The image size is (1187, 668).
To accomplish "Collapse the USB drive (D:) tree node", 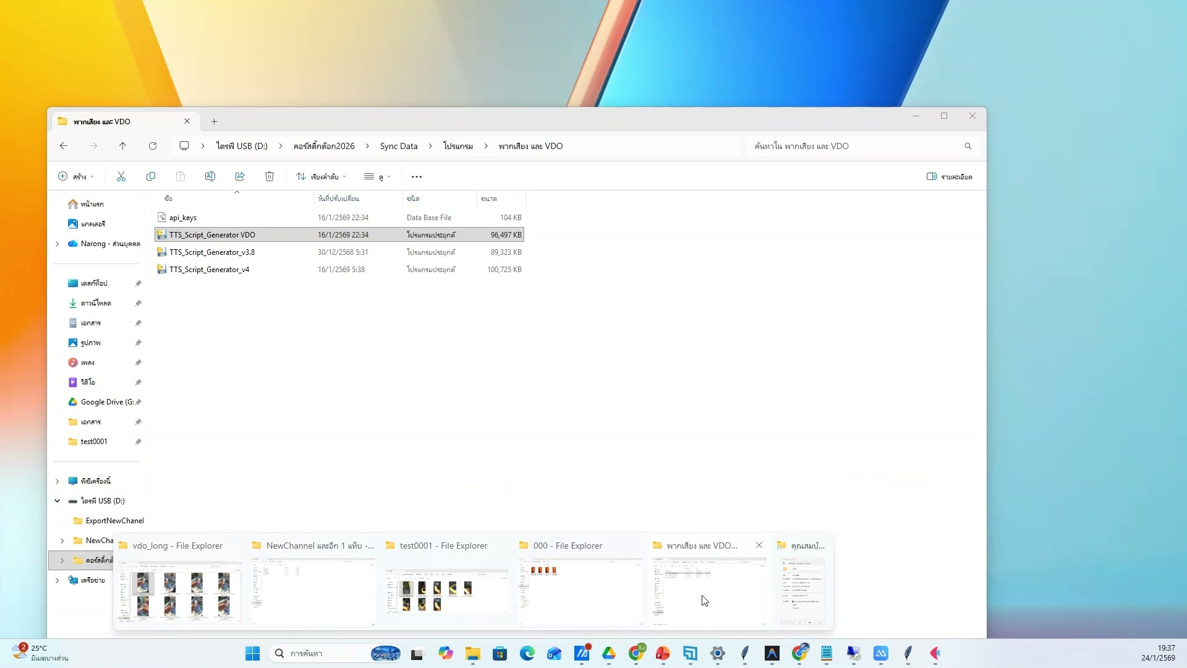I will pyautogui.click(x=57, y=501).
